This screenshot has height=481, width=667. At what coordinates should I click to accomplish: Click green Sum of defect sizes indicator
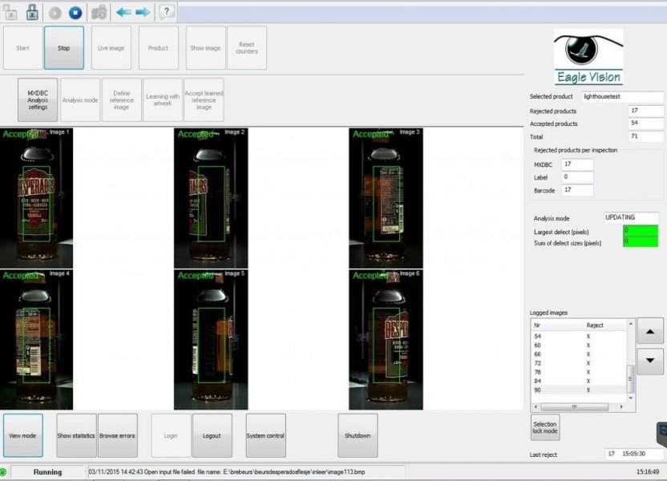(x=641, y=241)
